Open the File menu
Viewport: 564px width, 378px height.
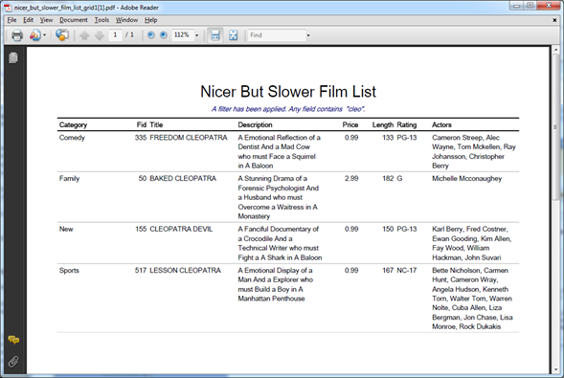coord(11,20)
